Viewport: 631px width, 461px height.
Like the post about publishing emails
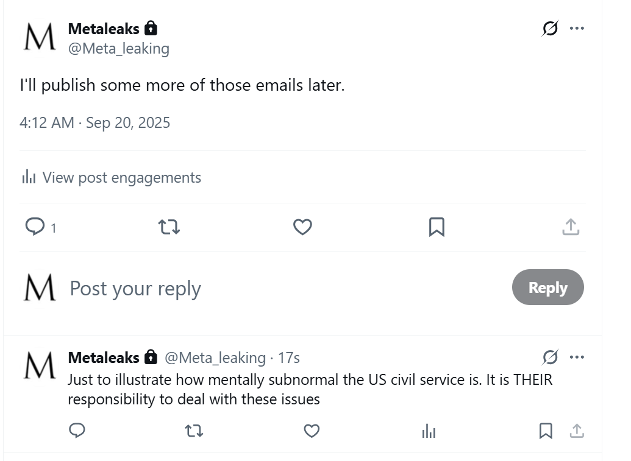[302, 227]
